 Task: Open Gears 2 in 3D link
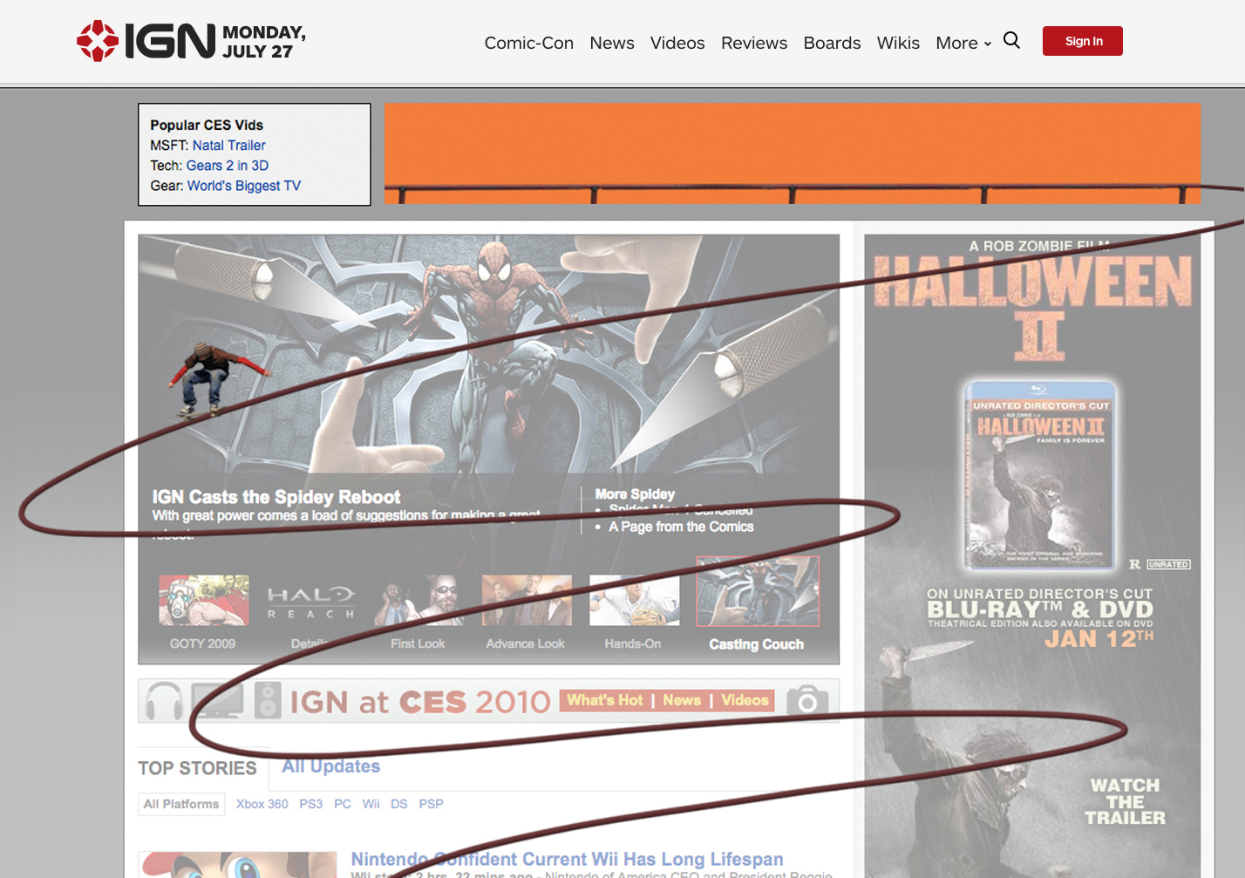pos(227,166)
